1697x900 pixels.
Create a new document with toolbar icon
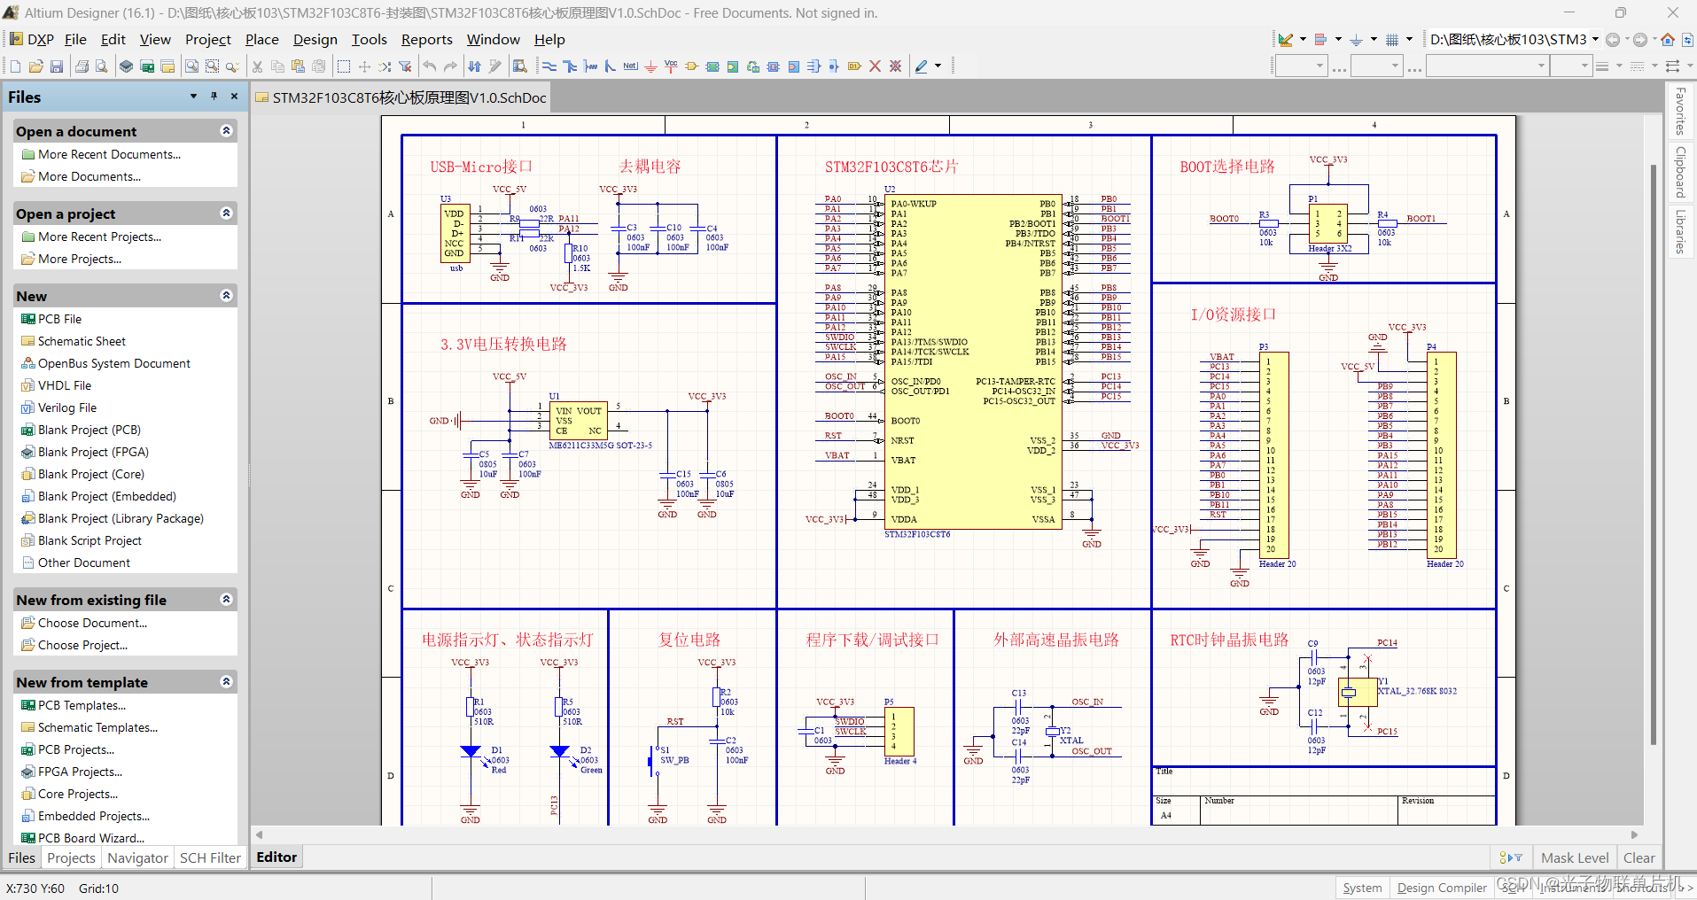pyautogui.click(x=15, y=66)
